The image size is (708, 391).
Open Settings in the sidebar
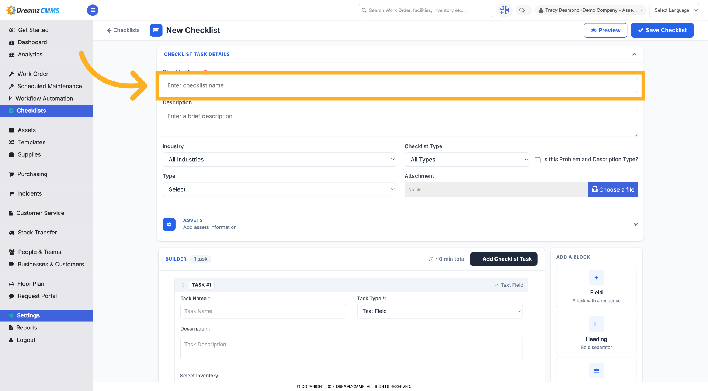46,315
